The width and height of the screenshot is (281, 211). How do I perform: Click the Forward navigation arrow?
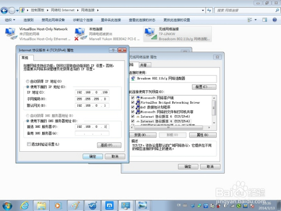coord(12,11)
